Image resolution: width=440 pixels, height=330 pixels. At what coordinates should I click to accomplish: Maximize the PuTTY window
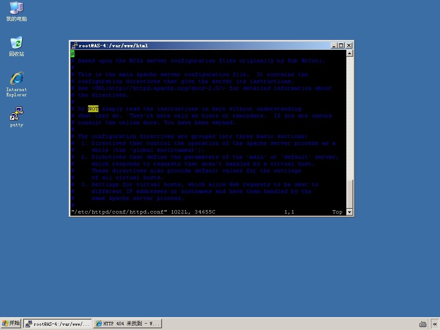click(x=341, y=46)
